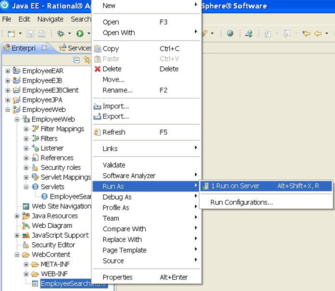Select Rename... in context menu

(146, 90)
